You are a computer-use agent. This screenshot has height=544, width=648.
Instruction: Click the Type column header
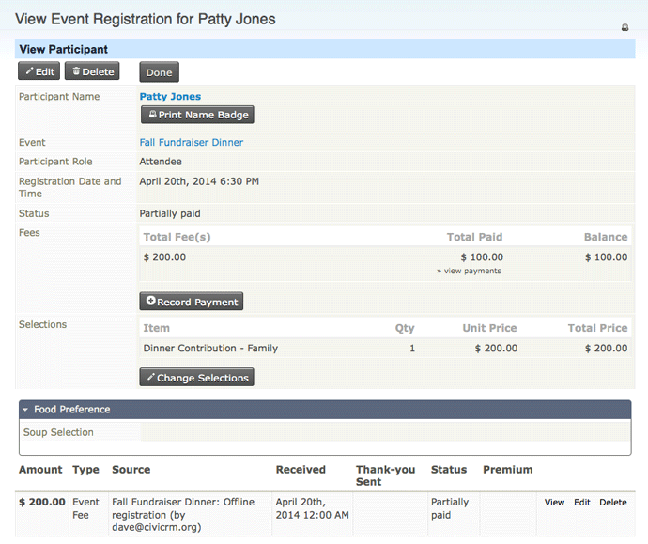pos(85,470)
